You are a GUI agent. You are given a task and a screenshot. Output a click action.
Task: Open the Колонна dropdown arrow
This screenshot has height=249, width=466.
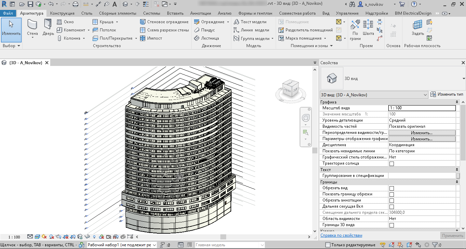pyautogui.click(x=84, y=38)
